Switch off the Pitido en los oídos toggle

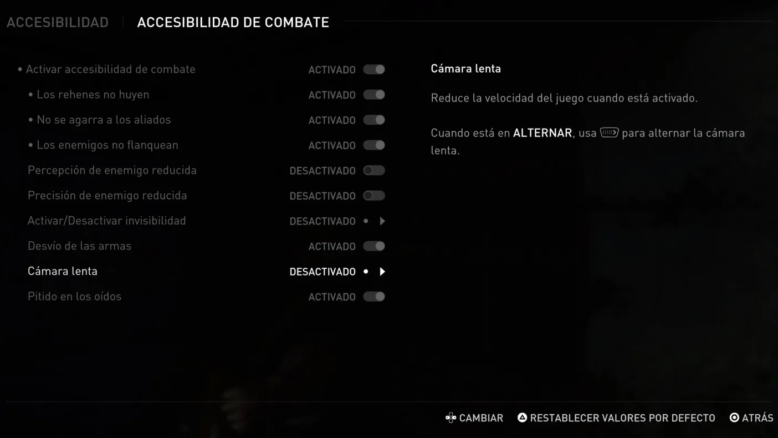point(374,297)
